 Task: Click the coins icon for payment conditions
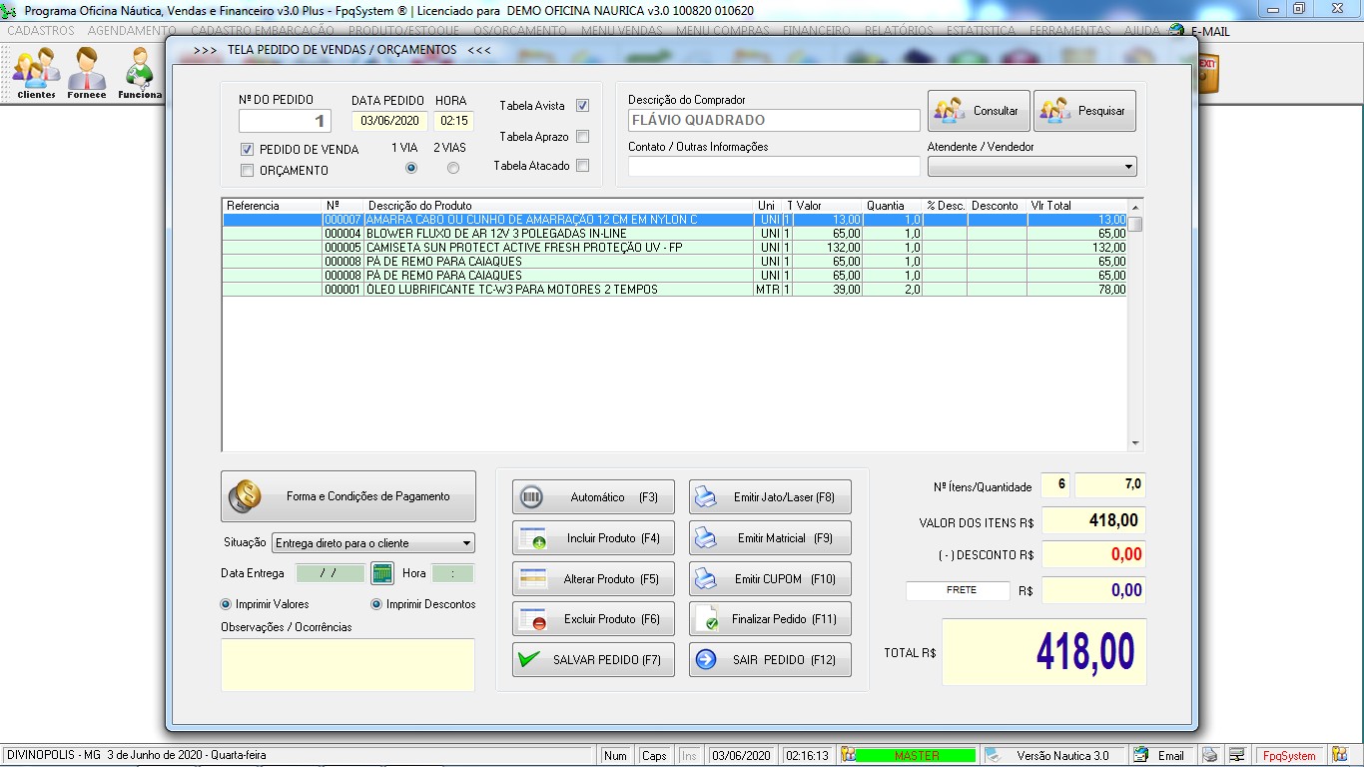tap(245, 496)
